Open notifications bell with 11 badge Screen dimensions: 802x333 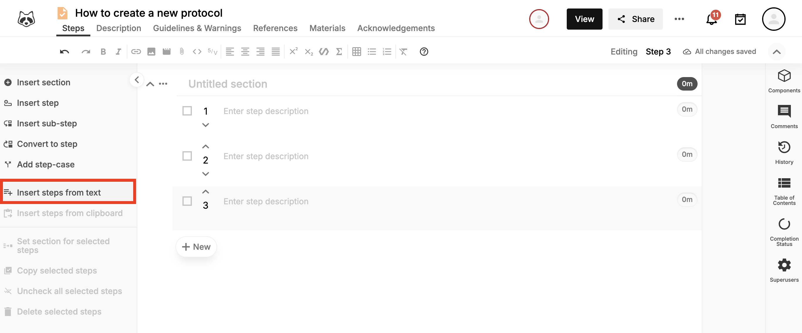pyautogui.click(x=711, y=19)
